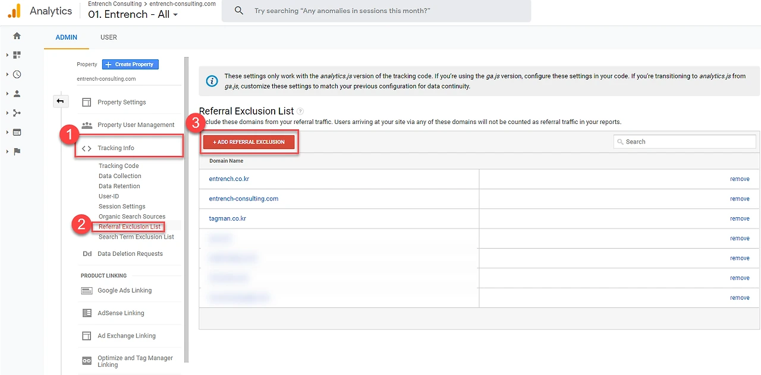Open Organic Search Sources submenu item
761x375 pixels.
[x=132, y=216]
